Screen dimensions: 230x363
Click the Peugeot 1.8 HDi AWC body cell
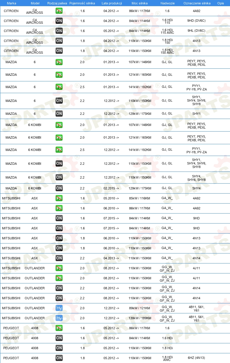[167, 358]
